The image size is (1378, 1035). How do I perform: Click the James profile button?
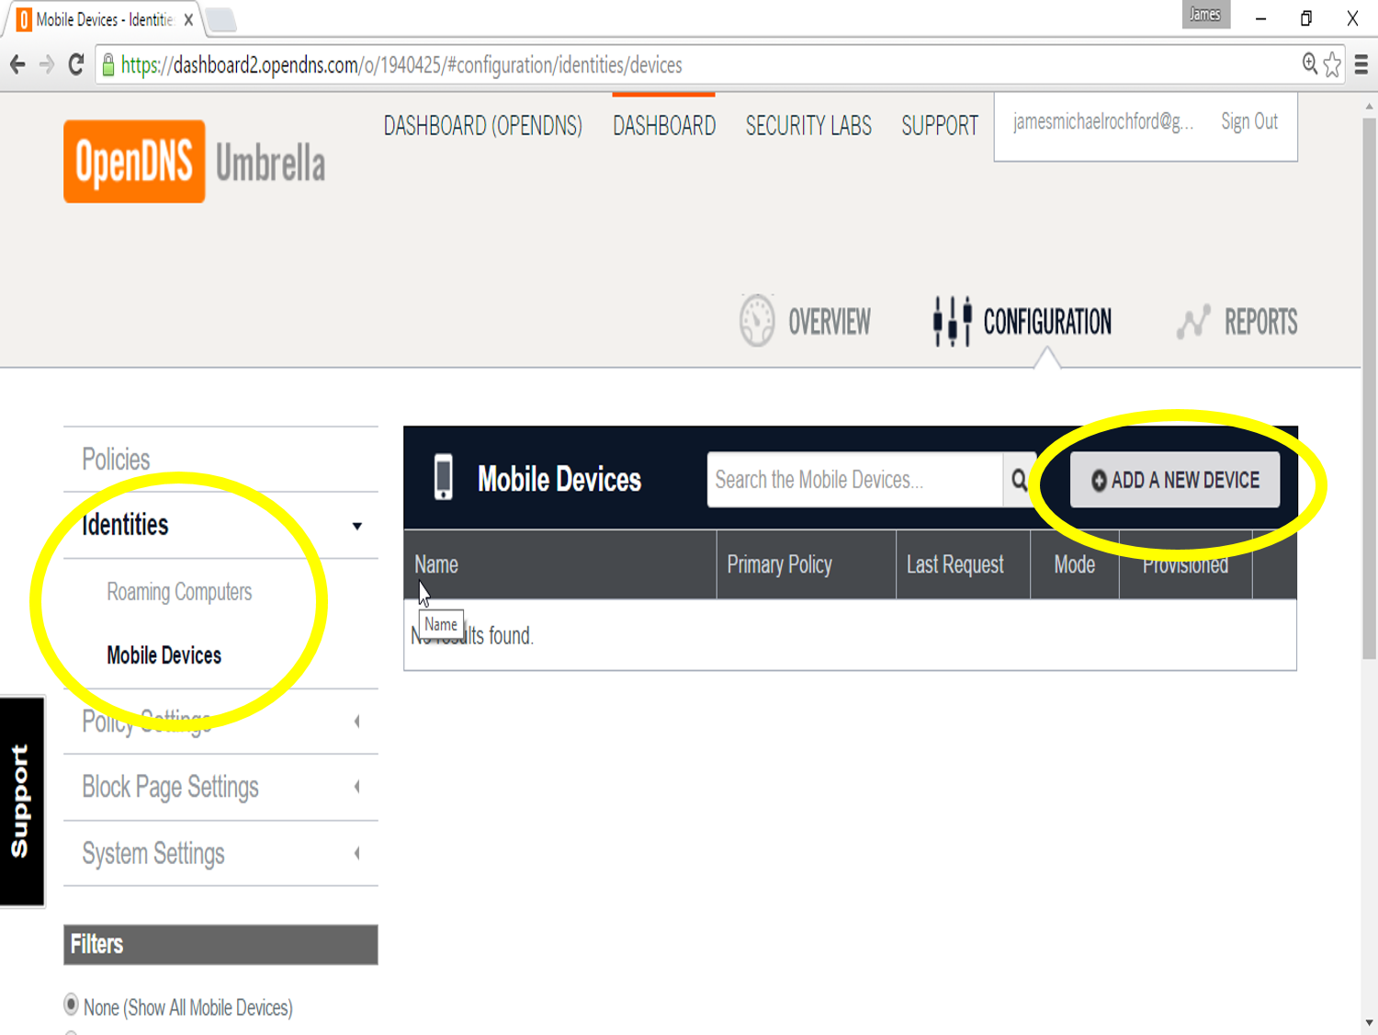pos(1205,14)
